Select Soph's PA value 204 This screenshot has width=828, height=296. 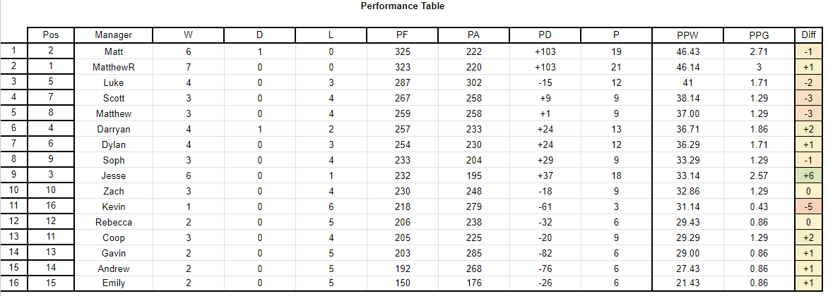473,160
